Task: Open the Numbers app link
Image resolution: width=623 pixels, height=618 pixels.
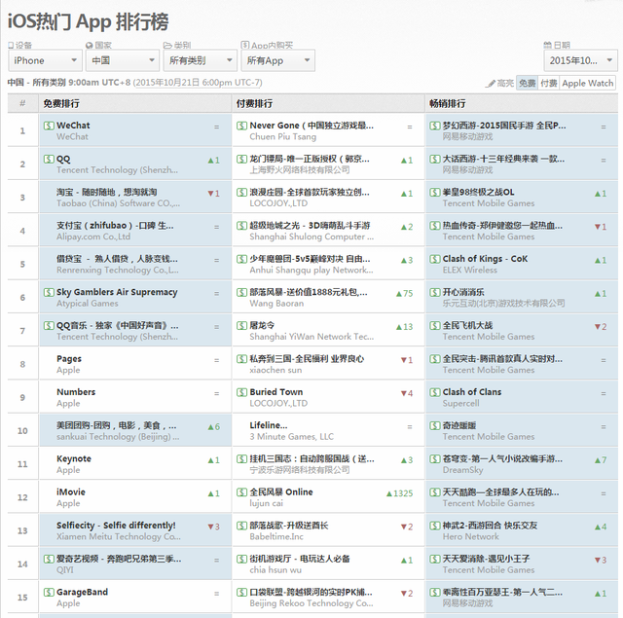Action: 76,392
